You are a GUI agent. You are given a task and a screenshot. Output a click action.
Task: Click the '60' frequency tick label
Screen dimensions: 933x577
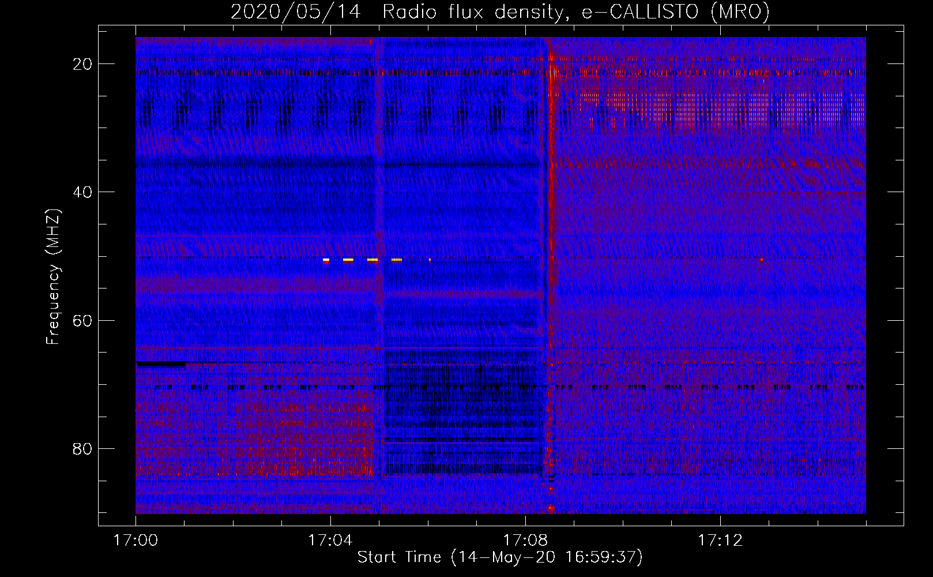tap(82, 320)
